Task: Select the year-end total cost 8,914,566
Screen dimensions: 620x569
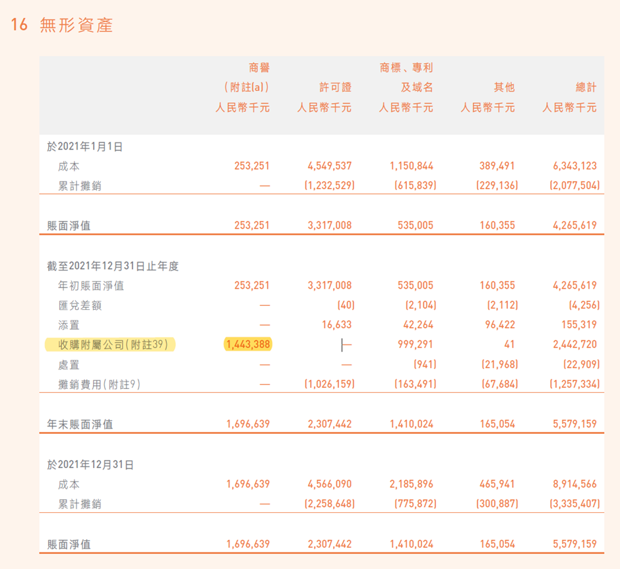Action: click(x=575, y=484)
